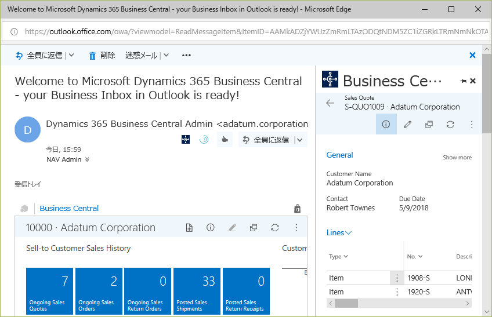This screenshot has width=492, height=317.
Task: Open the Posted Sales Return Receipts tile
Action: [x=247, y=291]
